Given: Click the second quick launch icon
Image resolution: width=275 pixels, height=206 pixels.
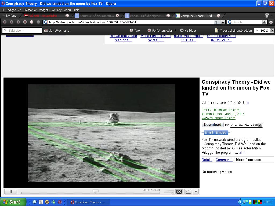Looking at the screenshot, I should click(x=41, y=202).
